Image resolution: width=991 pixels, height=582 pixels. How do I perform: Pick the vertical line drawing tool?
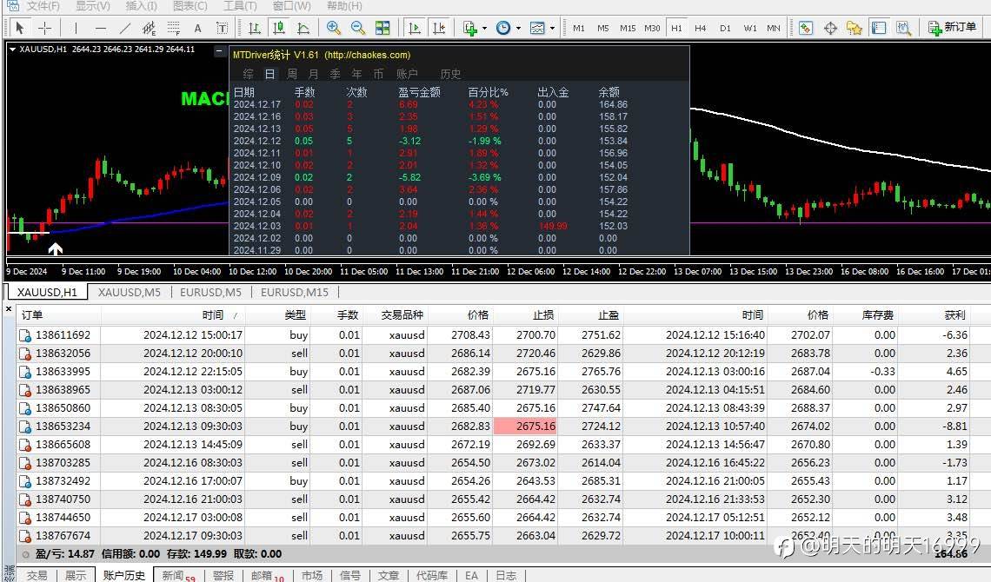click(76, 28)
